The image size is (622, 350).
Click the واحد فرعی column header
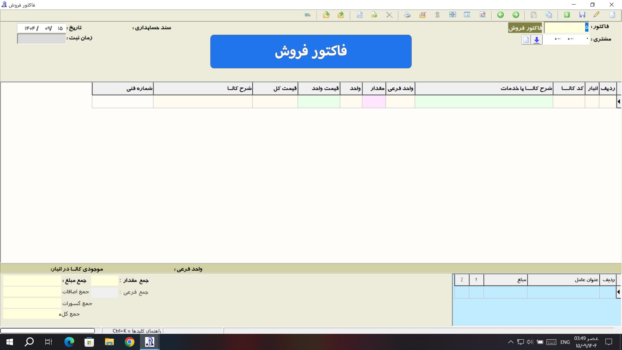[x=400, y=88]
